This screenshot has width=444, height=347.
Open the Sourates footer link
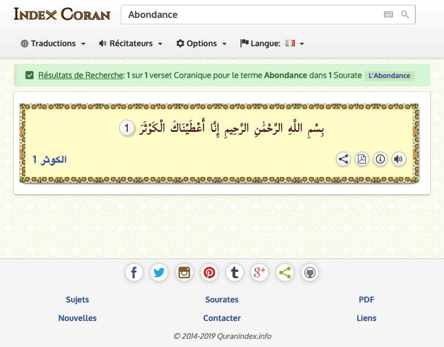point(222,300)
